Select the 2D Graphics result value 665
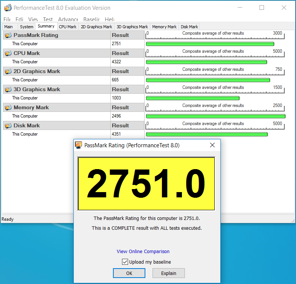 click(115, 80)
